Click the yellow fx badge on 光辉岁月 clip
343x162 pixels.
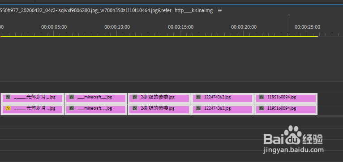8,108
